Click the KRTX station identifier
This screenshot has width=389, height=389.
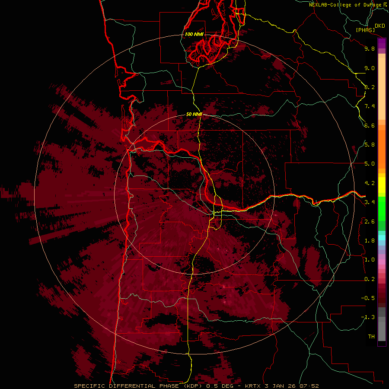(x=253, y=386)
